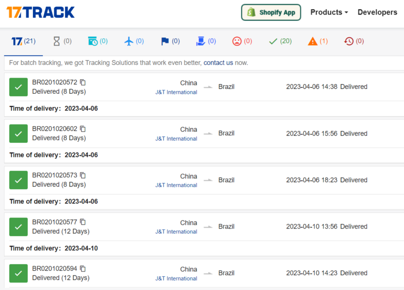The image size is (404, 290).
Task: Copy tracking number BR0201020572
Action: point(83,82)
